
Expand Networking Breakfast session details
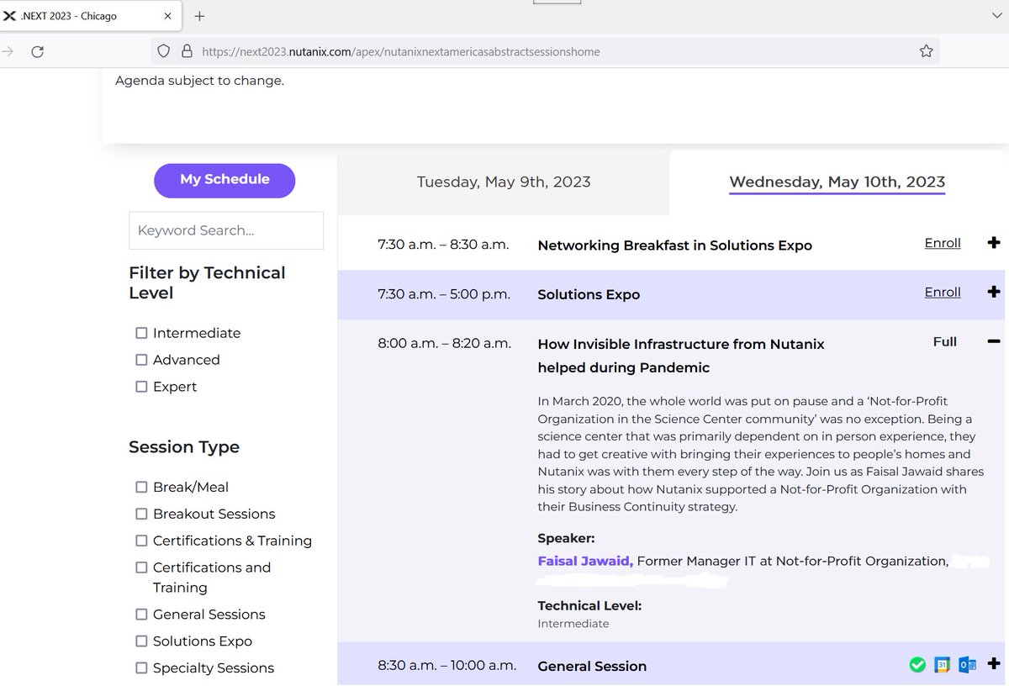point(994,243)
